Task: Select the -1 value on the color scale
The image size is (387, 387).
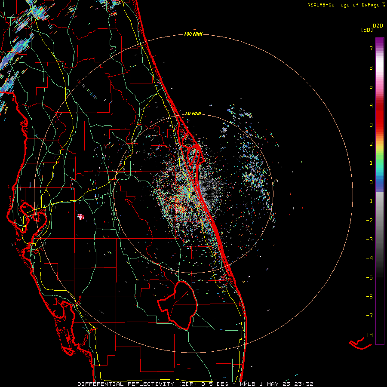Action: click(x=369, y=201)
